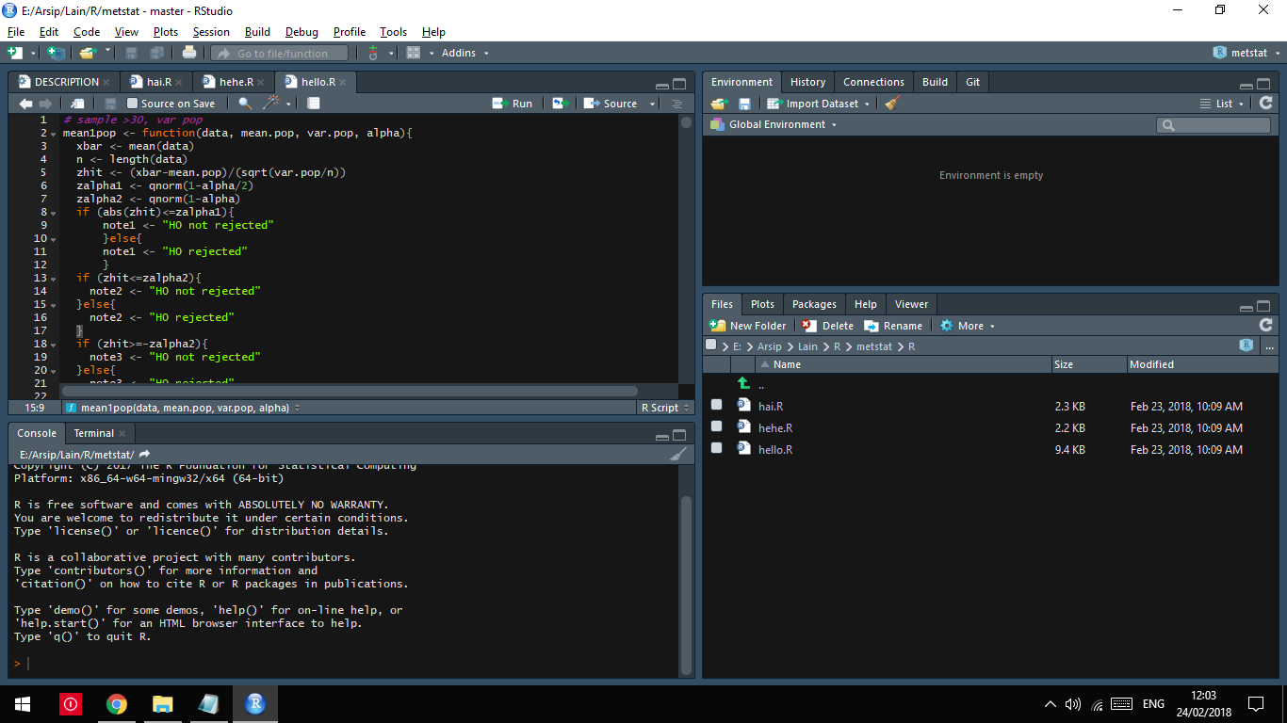
Task: Click the view working directory arrow in Console
Action: pyautogui.click(x=144, y=454)
